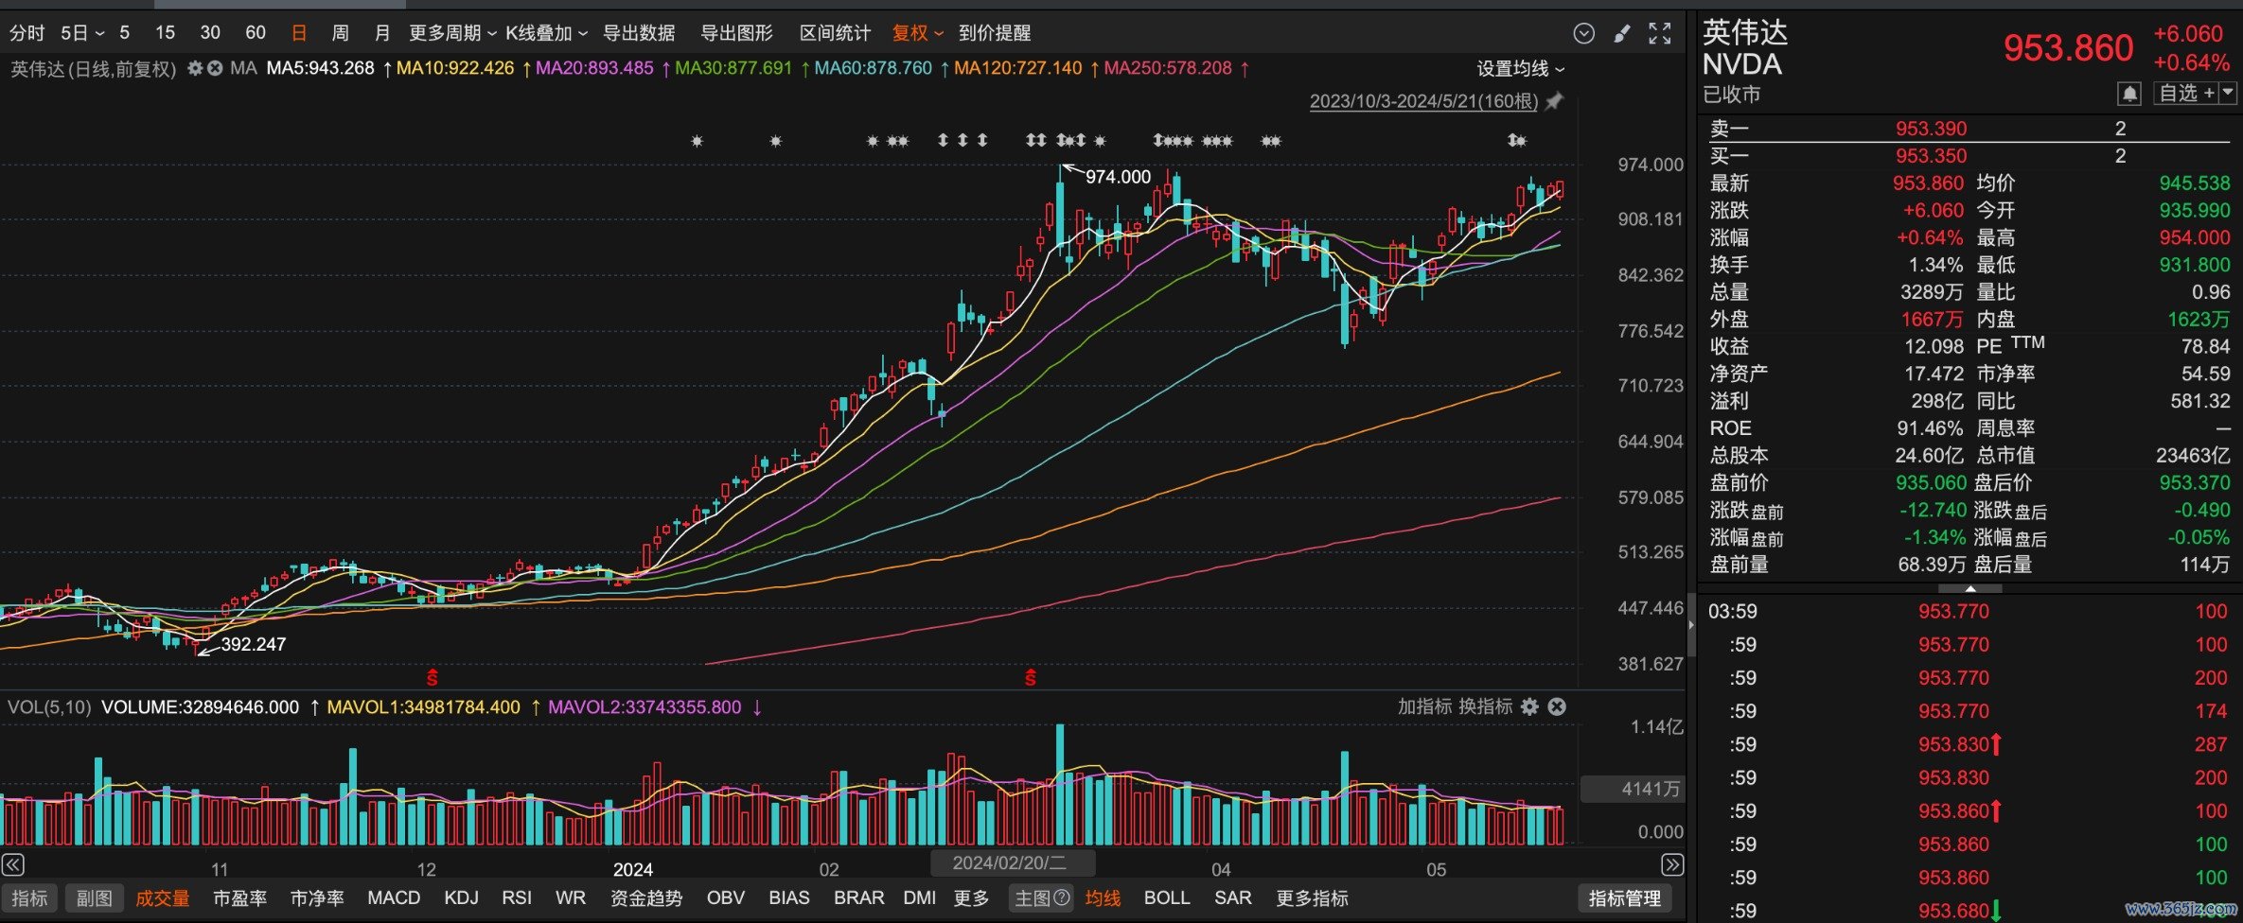Select the 副图 toggle button
The width and height of the screenshot is (2243, 923).
tap(95, 898)
